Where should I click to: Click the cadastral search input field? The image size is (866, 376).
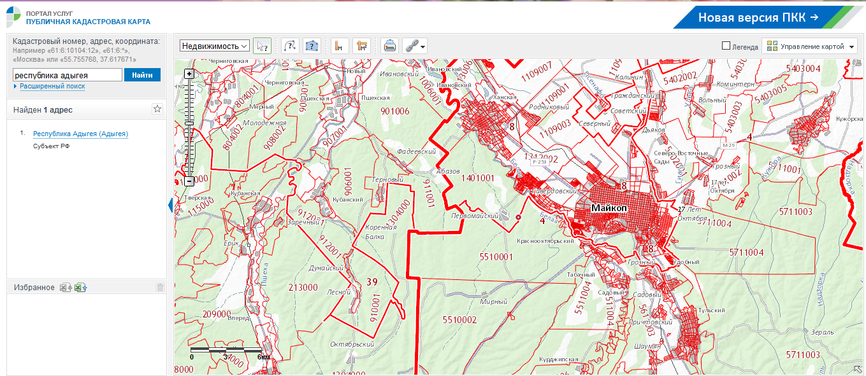pyautogui.click(x=67, y=75)
